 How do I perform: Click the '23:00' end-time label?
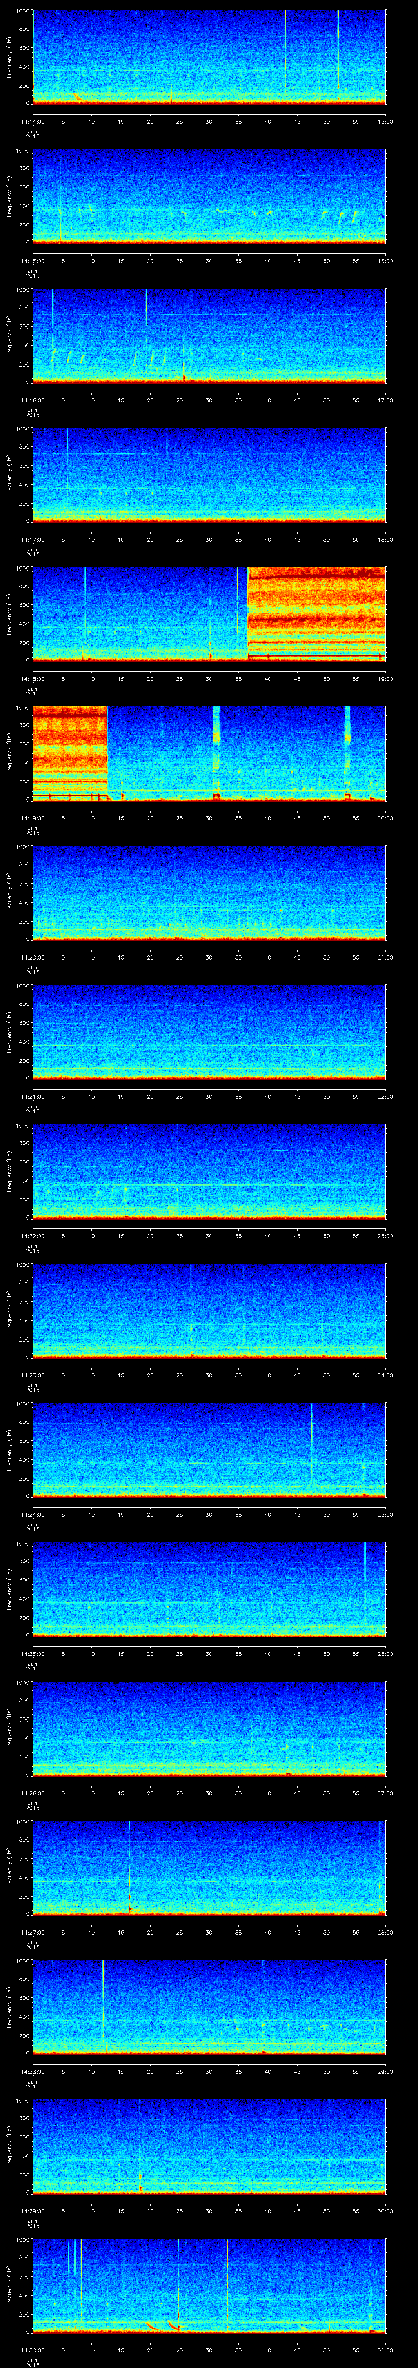click(386, 1235)
